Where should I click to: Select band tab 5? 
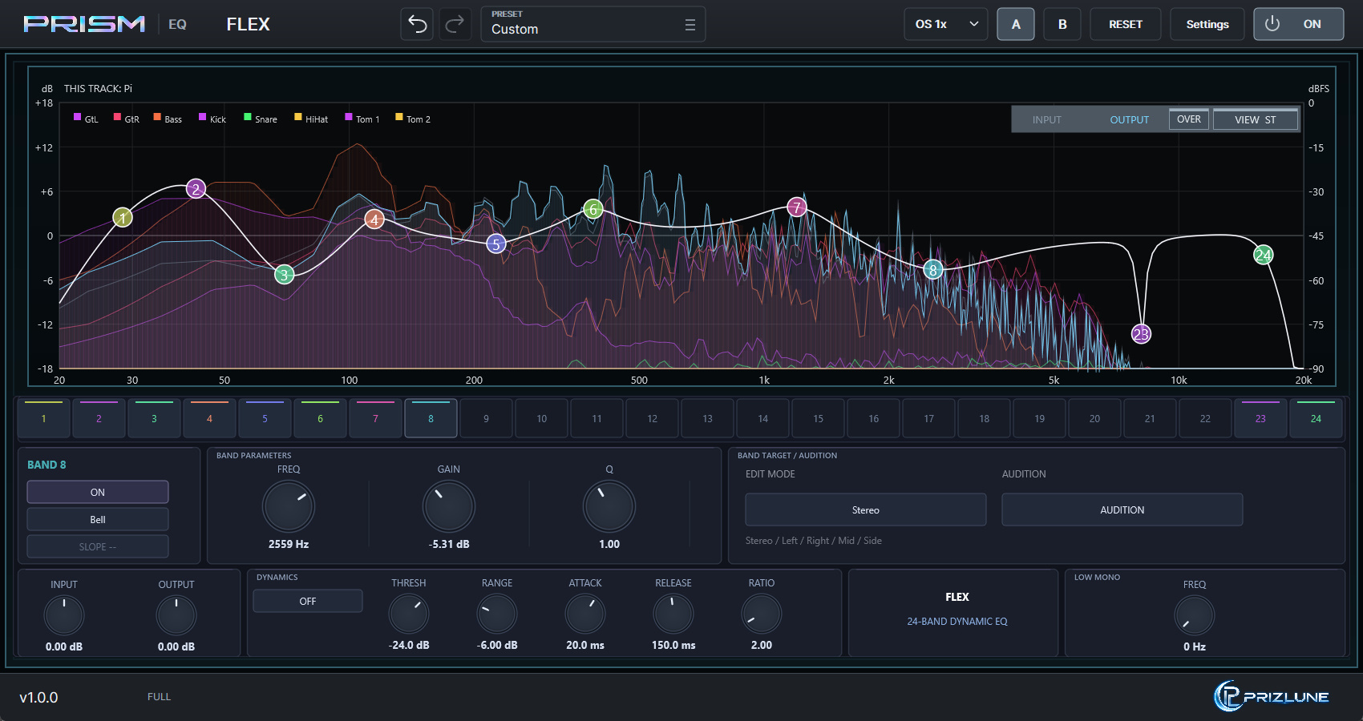tap(265, 418)
